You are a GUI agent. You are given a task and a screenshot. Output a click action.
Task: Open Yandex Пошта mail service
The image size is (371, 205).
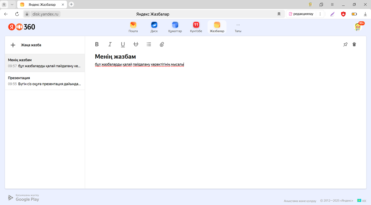click(x=133, y=27)
